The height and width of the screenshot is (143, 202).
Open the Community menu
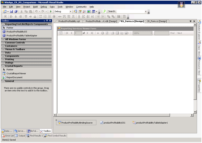click(81, 7)
